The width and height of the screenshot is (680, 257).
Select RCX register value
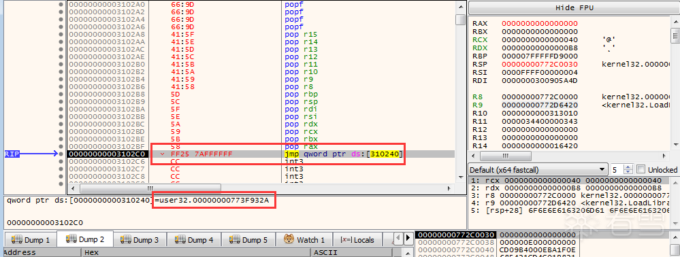click(540, 39)
